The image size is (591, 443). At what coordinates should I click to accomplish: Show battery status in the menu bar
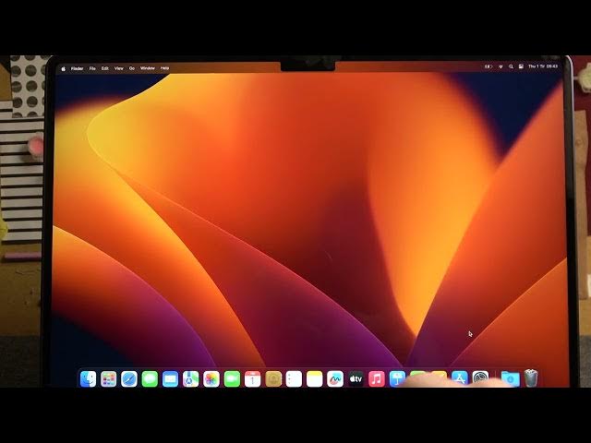[488, 66]
